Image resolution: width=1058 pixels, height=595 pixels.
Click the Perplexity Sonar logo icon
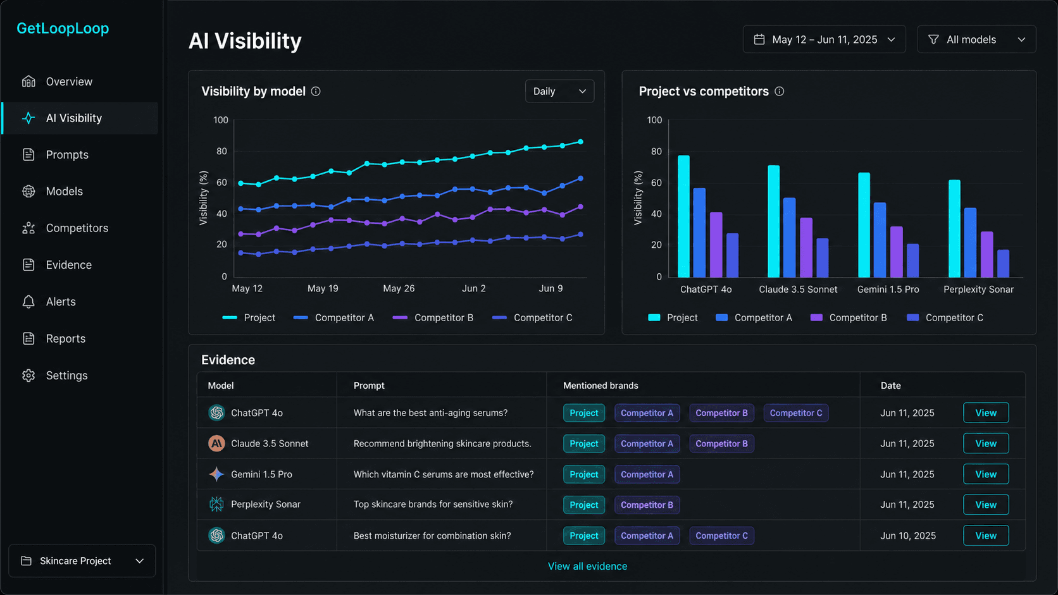pos(216,504)
